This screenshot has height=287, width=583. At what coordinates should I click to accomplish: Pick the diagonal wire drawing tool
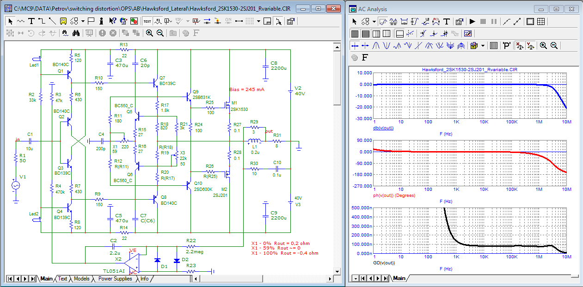pos(52,21)
